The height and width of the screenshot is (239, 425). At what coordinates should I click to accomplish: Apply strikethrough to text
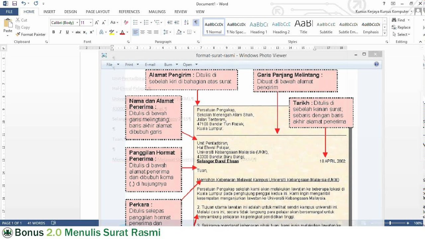(x=78, y=32)
